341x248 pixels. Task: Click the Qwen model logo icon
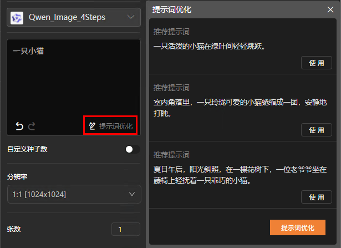18,17
